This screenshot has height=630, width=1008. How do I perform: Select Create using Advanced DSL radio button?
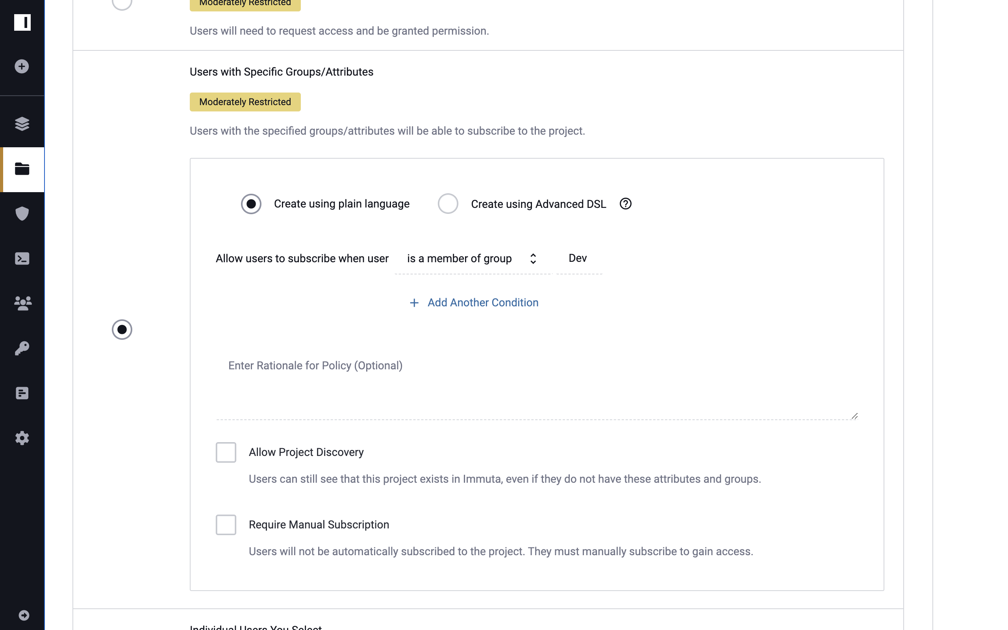[447, 204]
